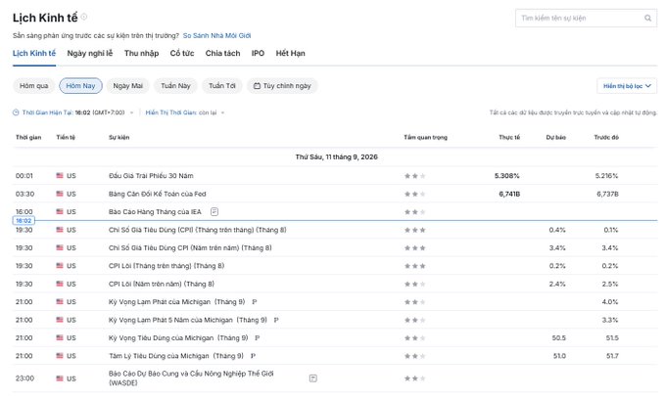
Task: Open the Kỳ Vọng Tiêu Dùng của Michigan event
Action: click(x=178, y=338)
